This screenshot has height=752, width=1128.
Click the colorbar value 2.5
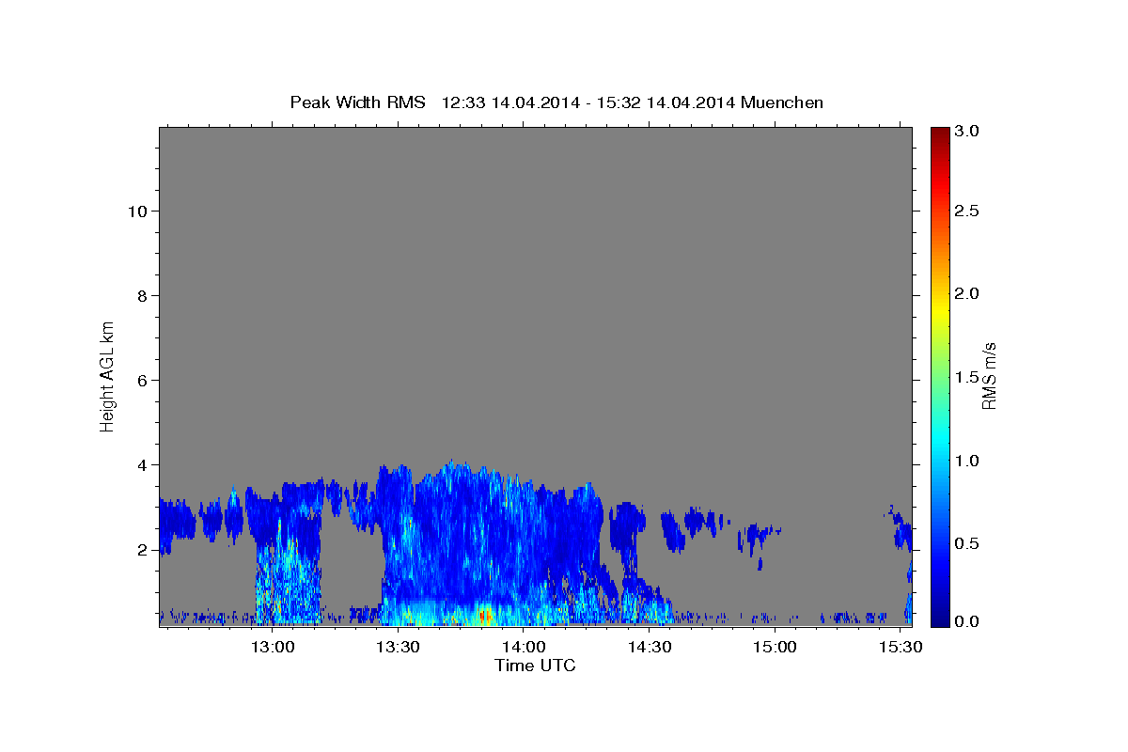[968, 211]
